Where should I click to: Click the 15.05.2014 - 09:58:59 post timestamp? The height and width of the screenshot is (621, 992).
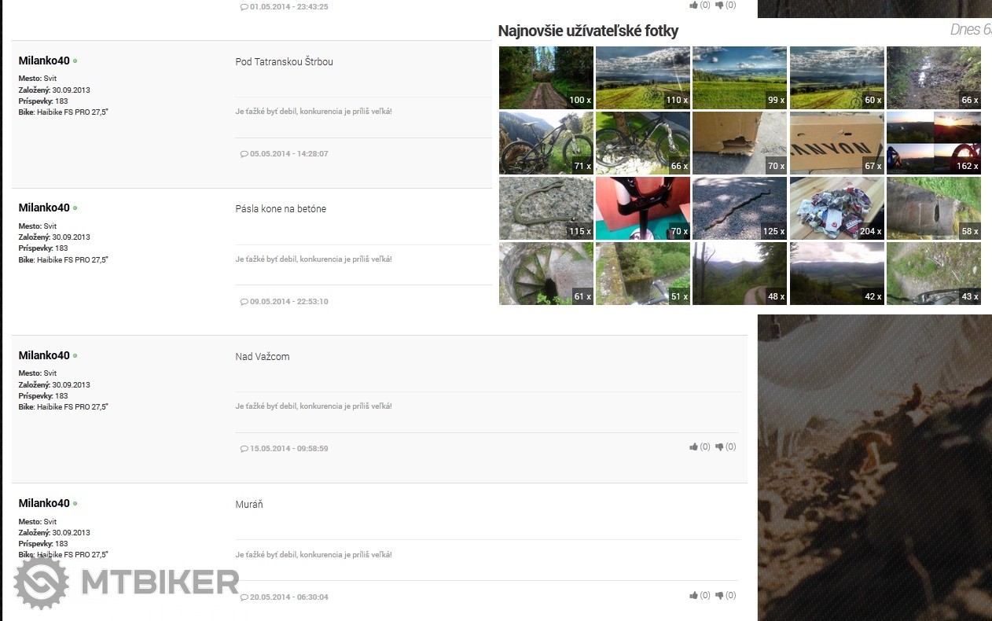click(x=289, y=449)
